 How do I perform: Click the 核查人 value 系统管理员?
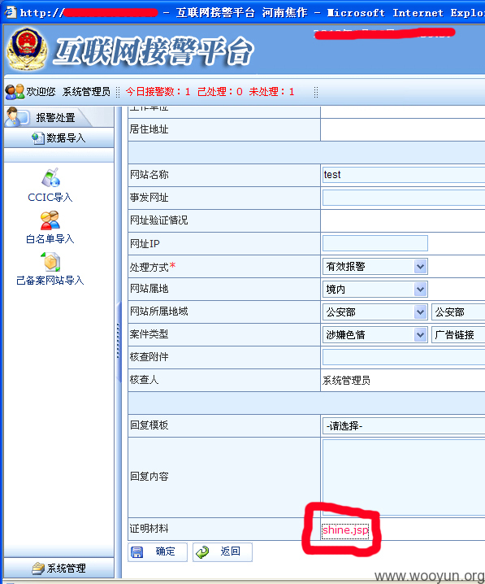[346, 381]
